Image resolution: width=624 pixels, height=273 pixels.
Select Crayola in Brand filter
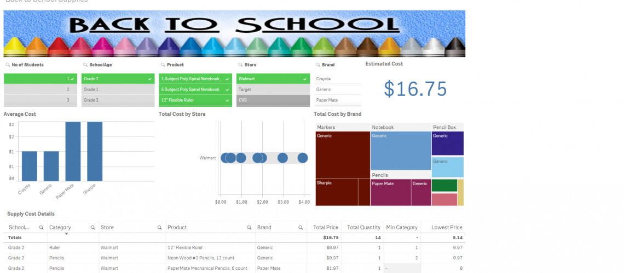(x=338, y=79)
